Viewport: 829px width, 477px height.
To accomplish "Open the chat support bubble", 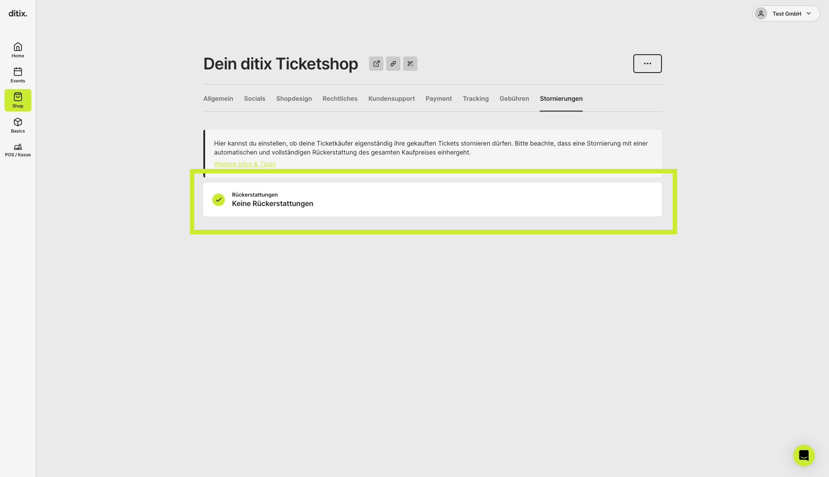I will 804,456.
